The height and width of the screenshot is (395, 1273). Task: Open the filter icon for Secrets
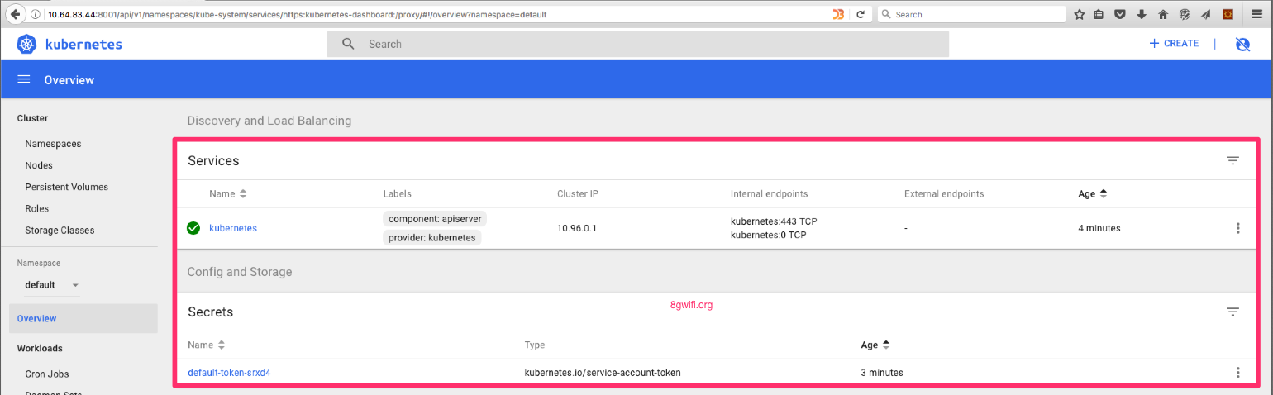[x=1232, y=312]
